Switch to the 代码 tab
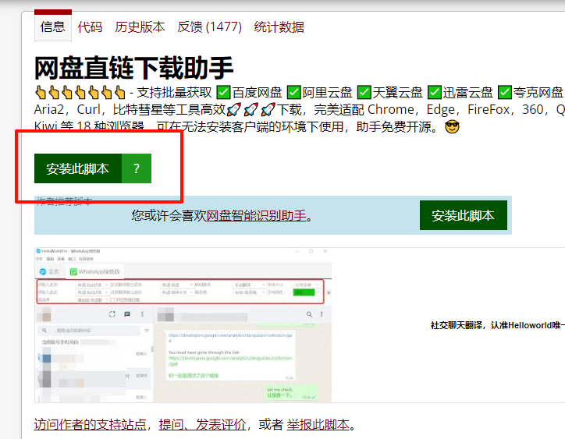This screenshot has width=565, height=439. [x=90, y=27]
